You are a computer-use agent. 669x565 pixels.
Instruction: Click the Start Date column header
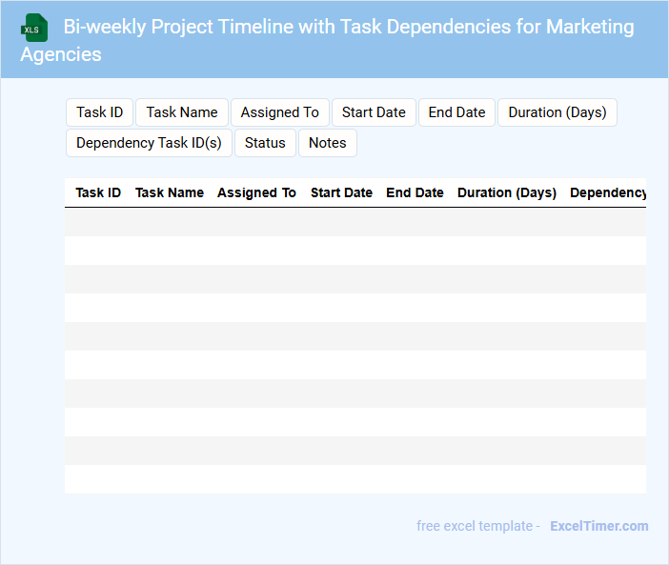[341, 192]
